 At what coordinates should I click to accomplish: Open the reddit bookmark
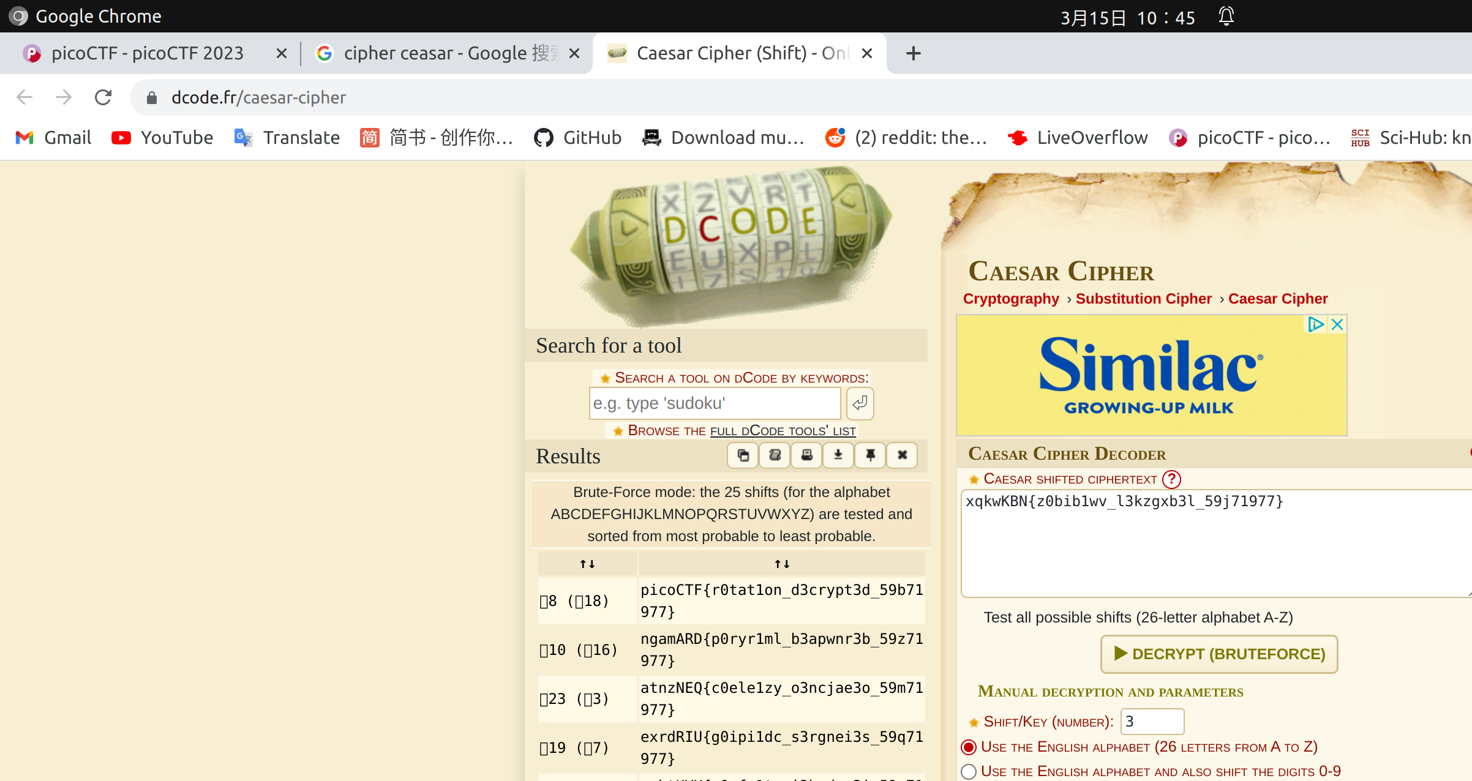pyautogui.click(x=906, y=138)
